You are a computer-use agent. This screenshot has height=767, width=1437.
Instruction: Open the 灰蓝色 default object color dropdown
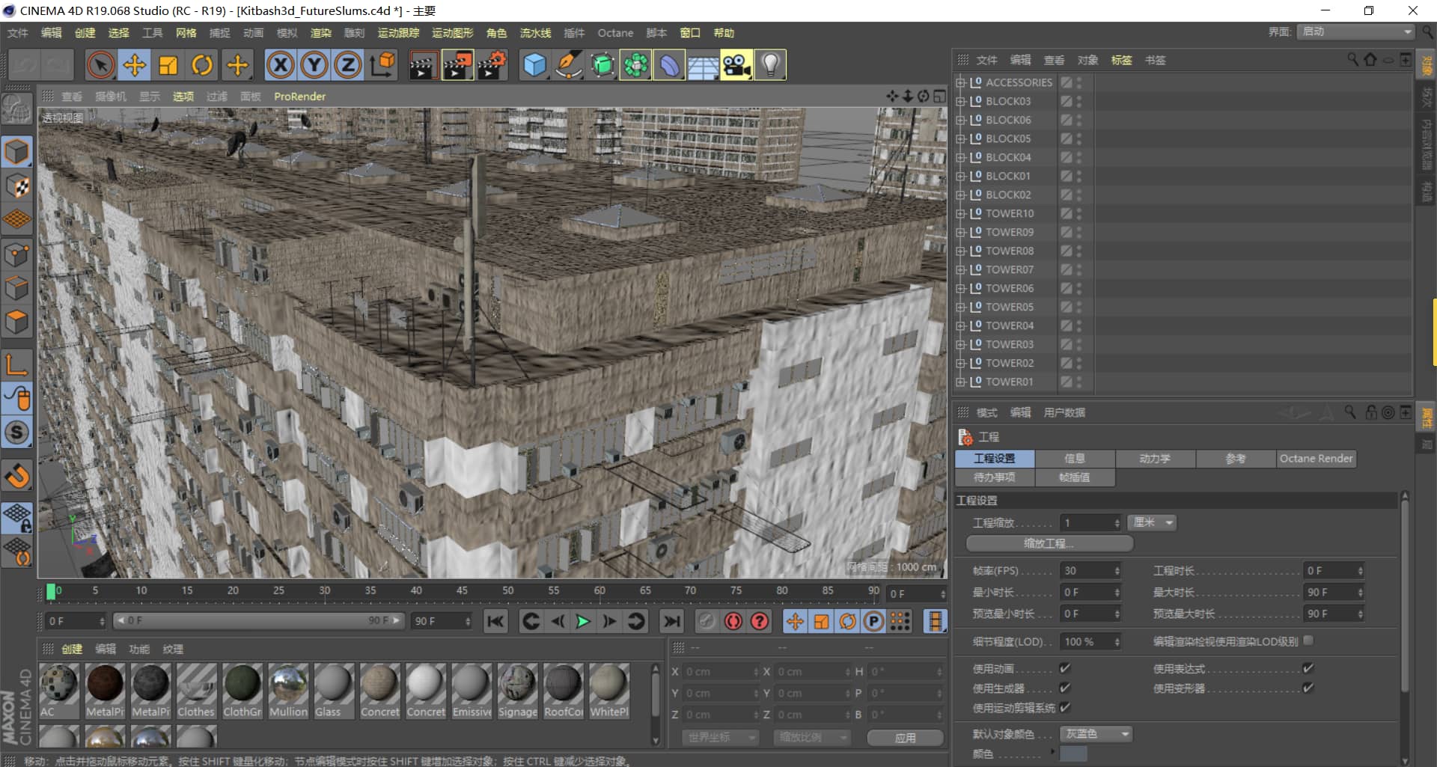(x=1096, y=734)
